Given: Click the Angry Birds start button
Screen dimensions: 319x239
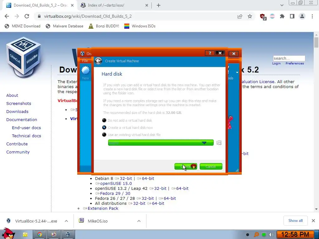Looking at the screenshot, I should (8, 233).
